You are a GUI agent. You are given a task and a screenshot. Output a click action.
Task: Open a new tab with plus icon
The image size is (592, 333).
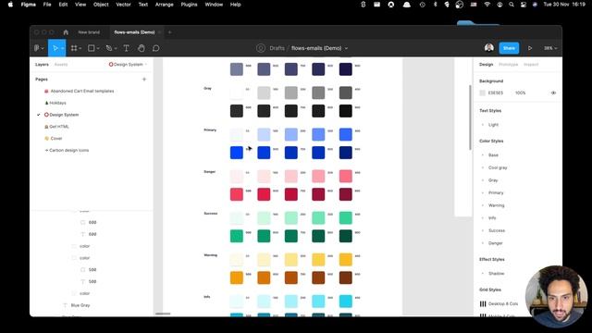click(169, 32)
